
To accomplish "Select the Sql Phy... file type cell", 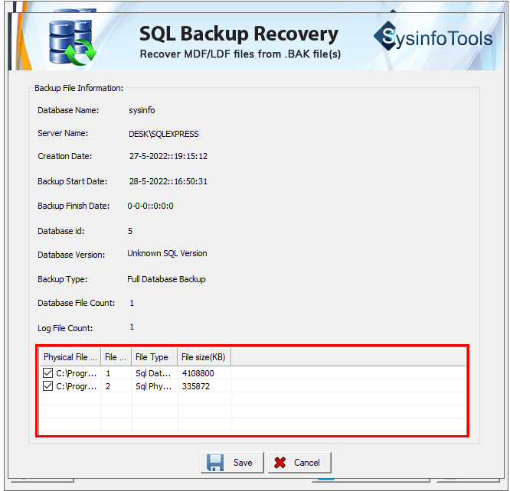I will 153,386.
